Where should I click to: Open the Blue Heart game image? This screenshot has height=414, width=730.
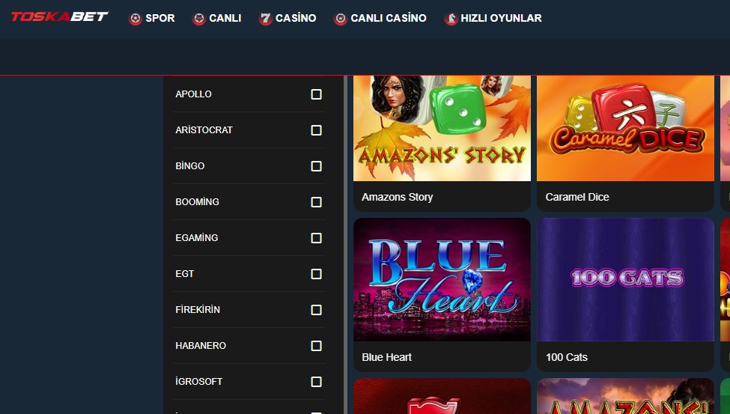pyautogui.click(x=442, y=279)
